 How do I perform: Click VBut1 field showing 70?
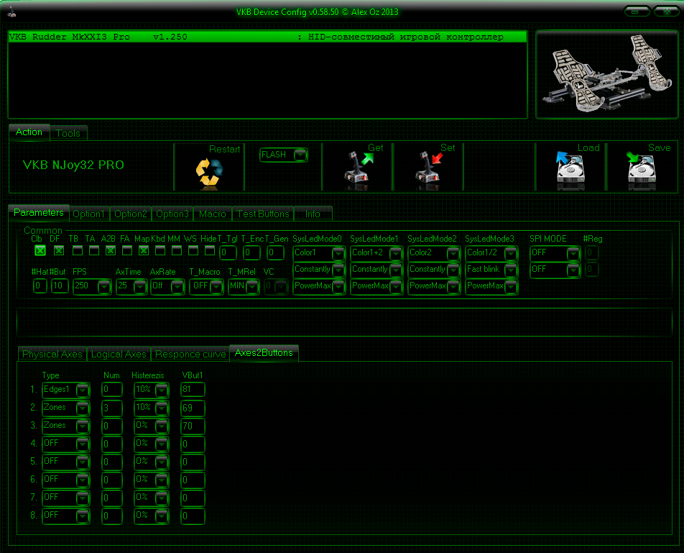193,426
